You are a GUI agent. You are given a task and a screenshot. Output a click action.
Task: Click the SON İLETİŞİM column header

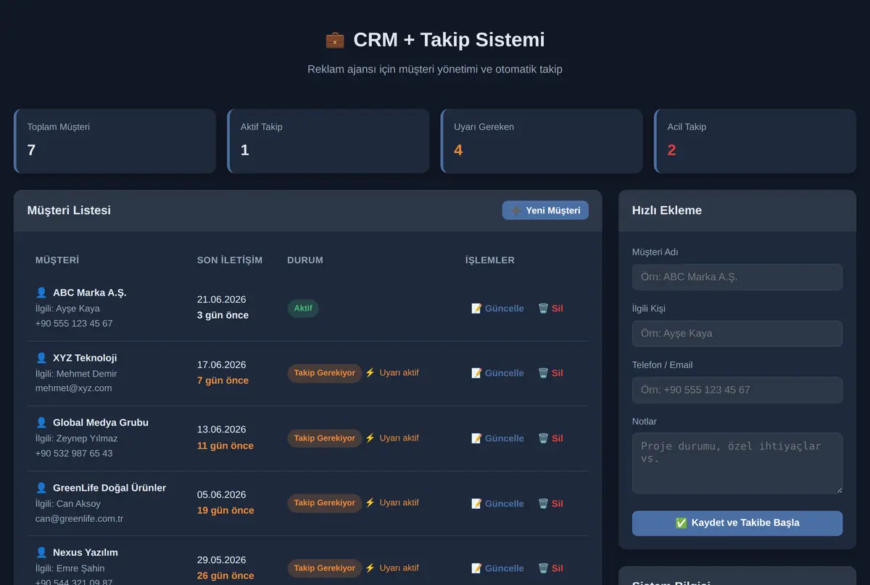click(230, 260)
